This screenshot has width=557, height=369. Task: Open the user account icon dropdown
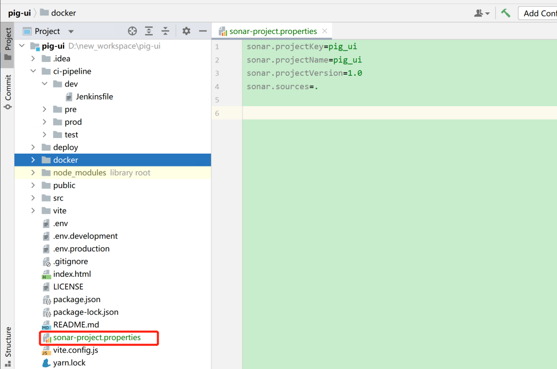tap(482, 13)
